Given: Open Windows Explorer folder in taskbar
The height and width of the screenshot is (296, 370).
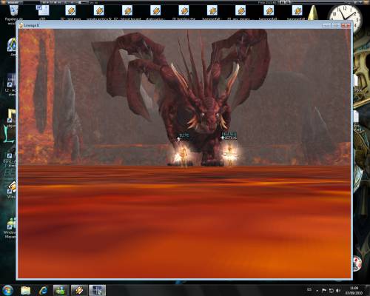Looking at the screenshot, I should [x=26, y=290].
